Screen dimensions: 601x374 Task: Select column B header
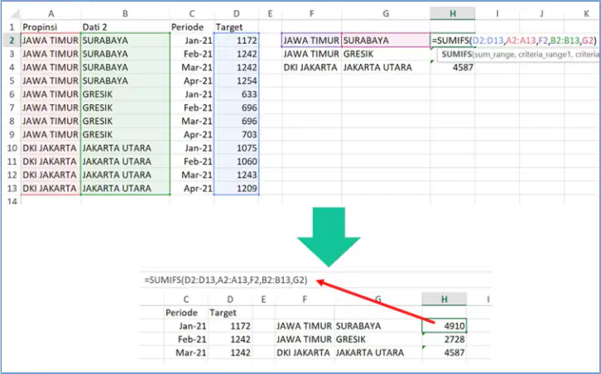tap(125, 14)
